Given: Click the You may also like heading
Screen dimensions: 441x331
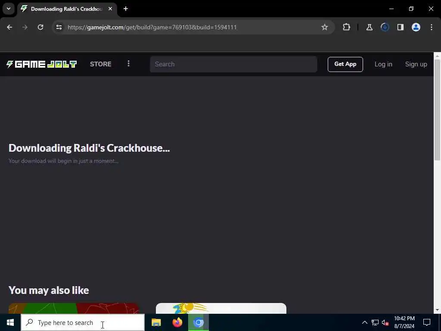Looking at the screenshot, I should 49,290.
